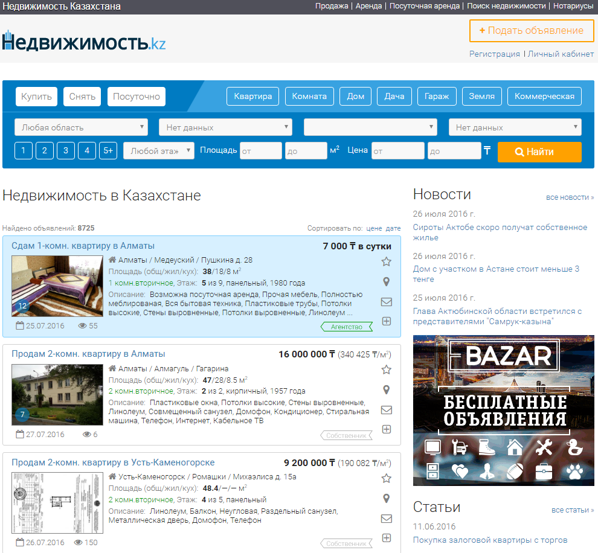This screenshot has height=553, width=598.
Task: Filter by 4 rooms
Action: click(x=87, y=150)
